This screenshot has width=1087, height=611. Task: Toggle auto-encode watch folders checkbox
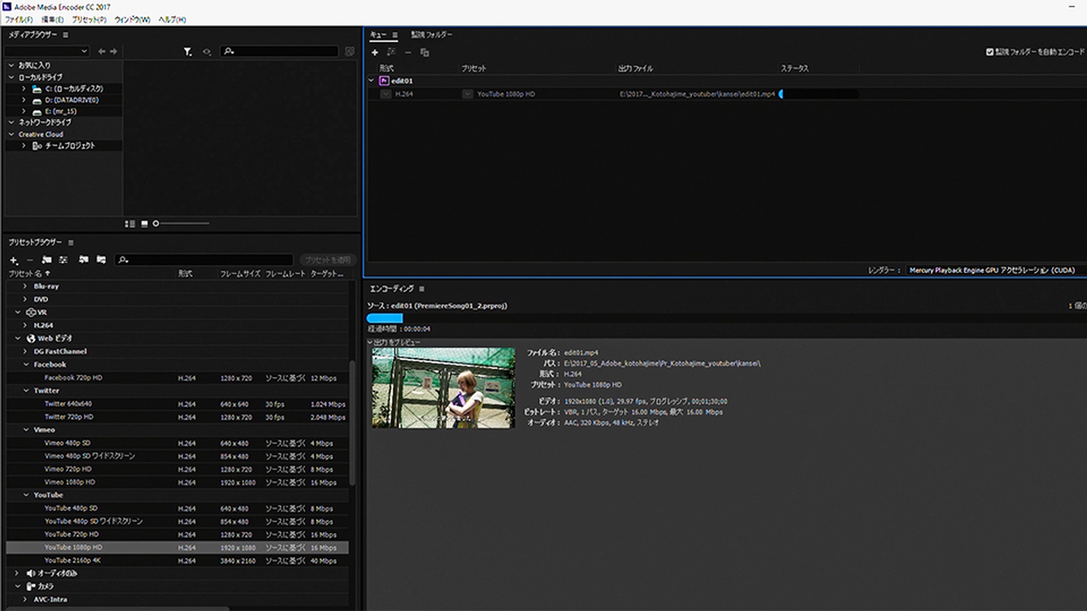click(x=990, y=52)
